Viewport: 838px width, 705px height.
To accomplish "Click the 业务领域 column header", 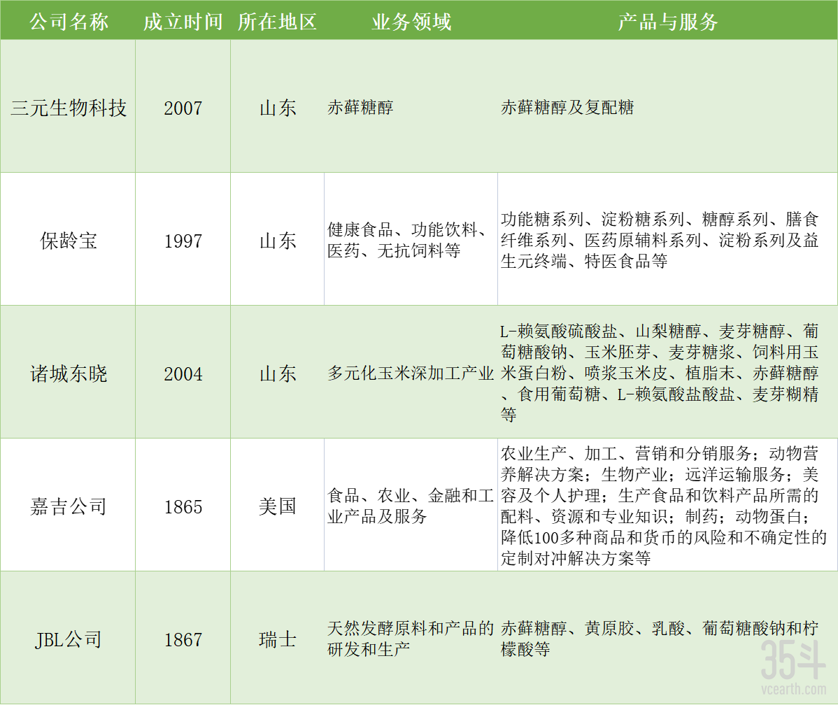I will [411, 22].
